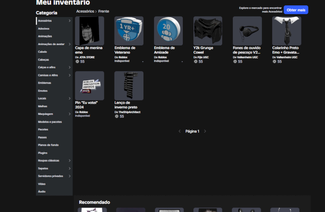Open the Fones de ouvido de pescoço thumbnail
This screenshot has height=212, width=325.
point(247,31)
